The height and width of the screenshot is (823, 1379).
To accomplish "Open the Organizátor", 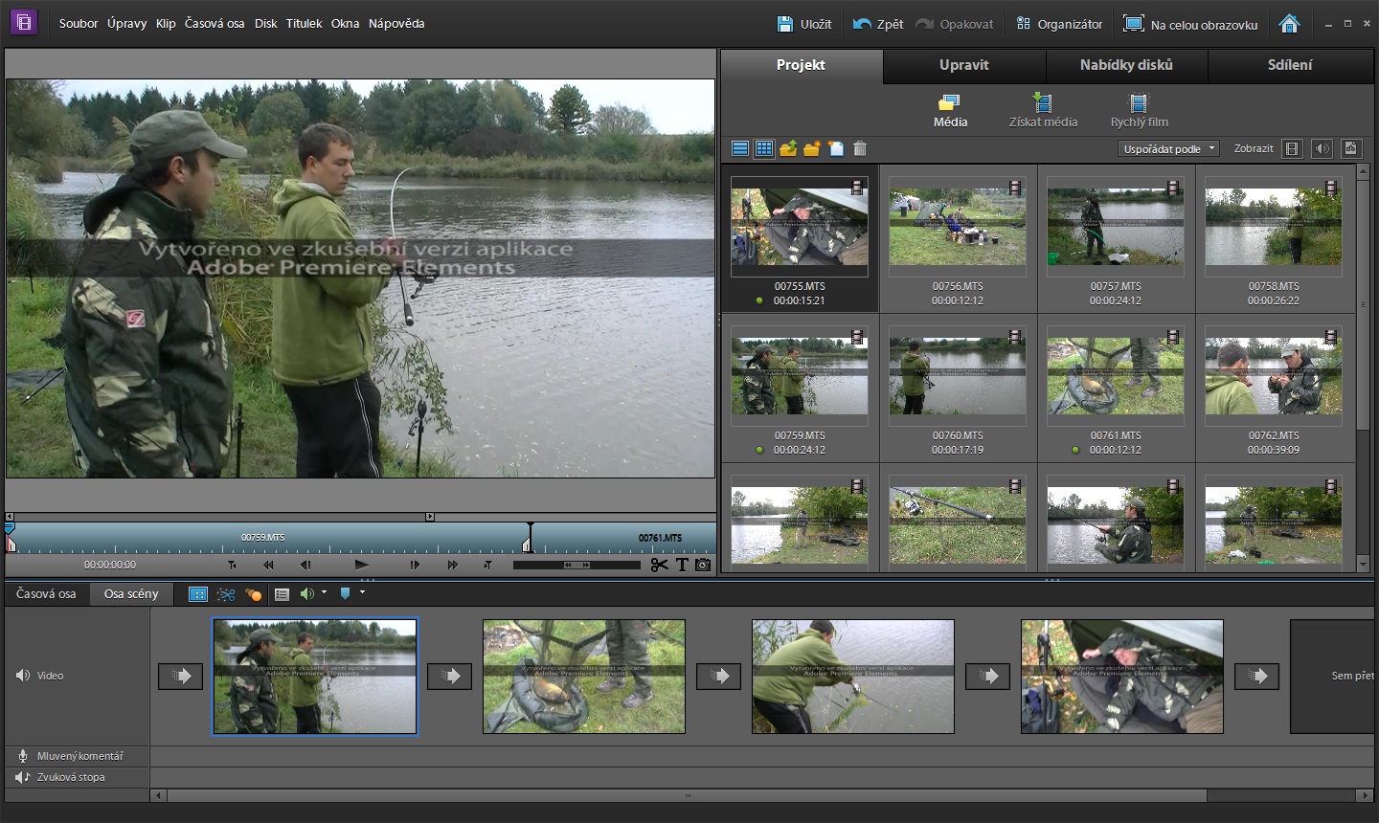I will (1059, 24).
